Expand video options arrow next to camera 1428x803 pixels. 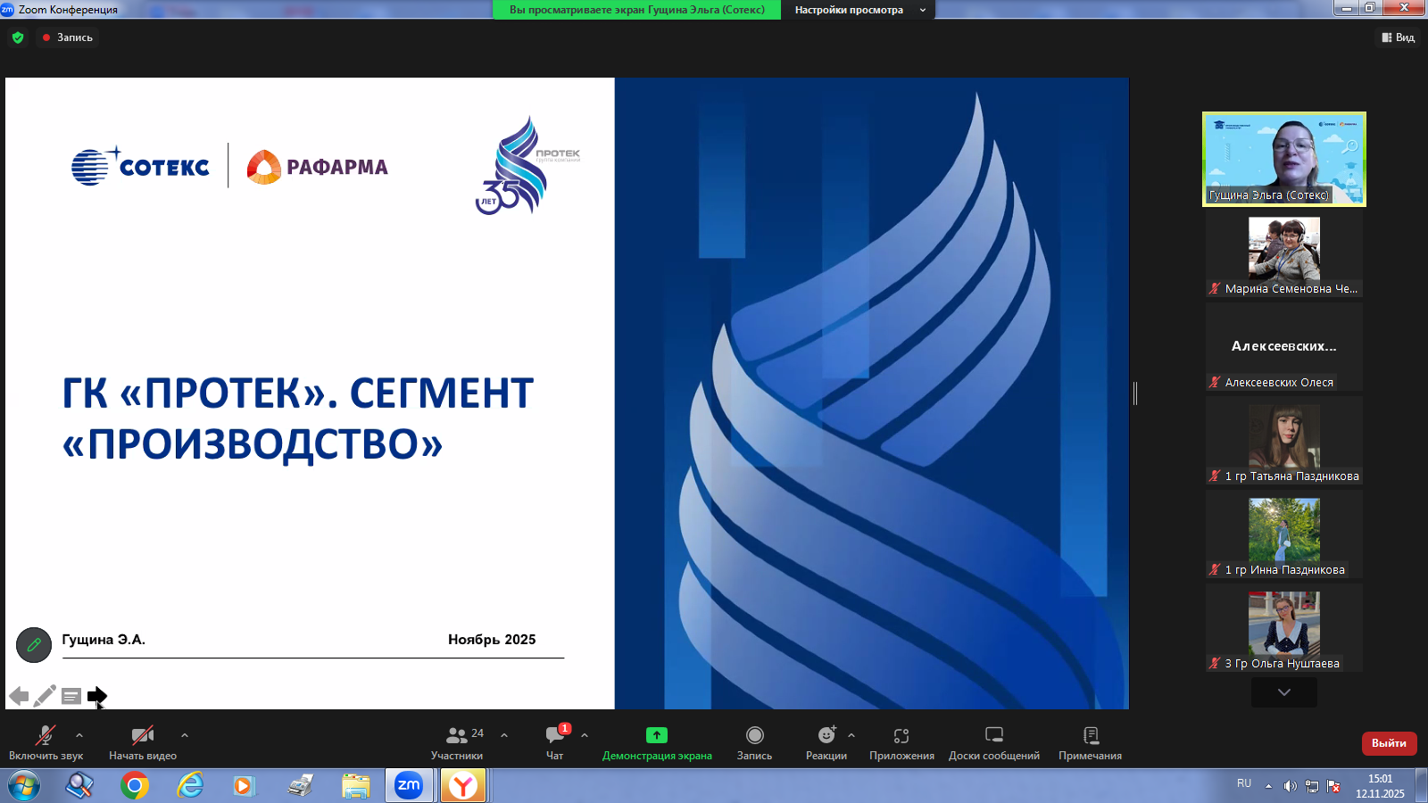pyautogui.click(x=185, y=735)
